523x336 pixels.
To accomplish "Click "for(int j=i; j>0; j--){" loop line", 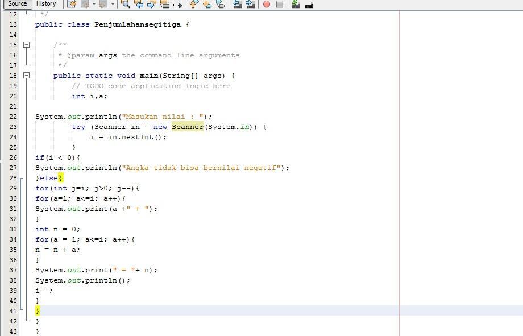I will [x=88, y=188].
